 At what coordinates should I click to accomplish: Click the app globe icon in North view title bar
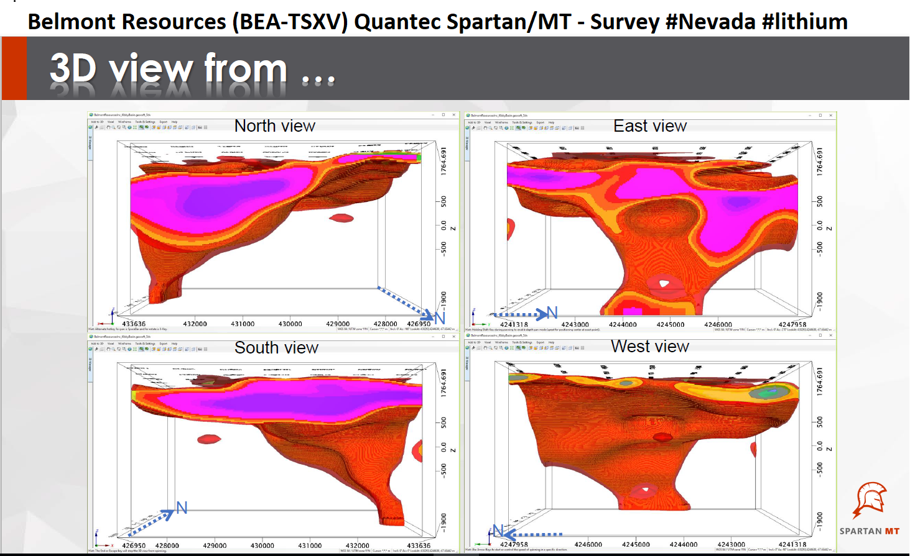(x=91, y=115)
